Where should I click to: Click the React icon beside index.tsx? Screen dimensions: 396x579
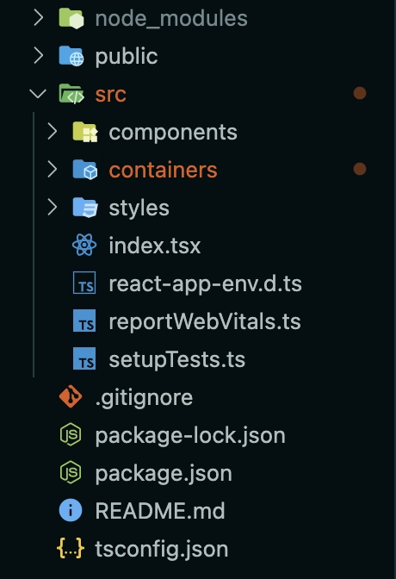(x=84, y=245)
